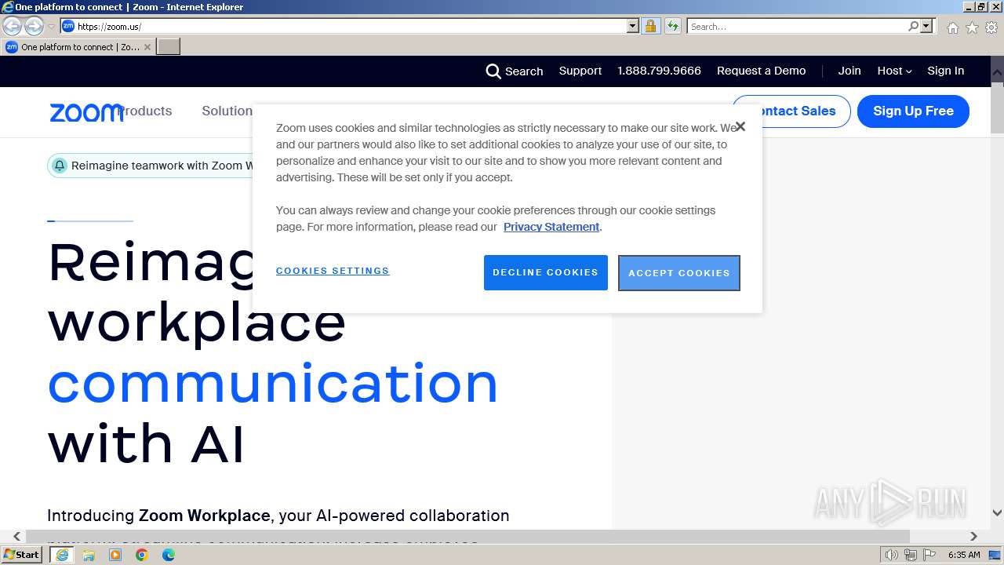Click Request a Demo link
Image resolution: width=1004 pixels, height=565 pixels.
762,71
